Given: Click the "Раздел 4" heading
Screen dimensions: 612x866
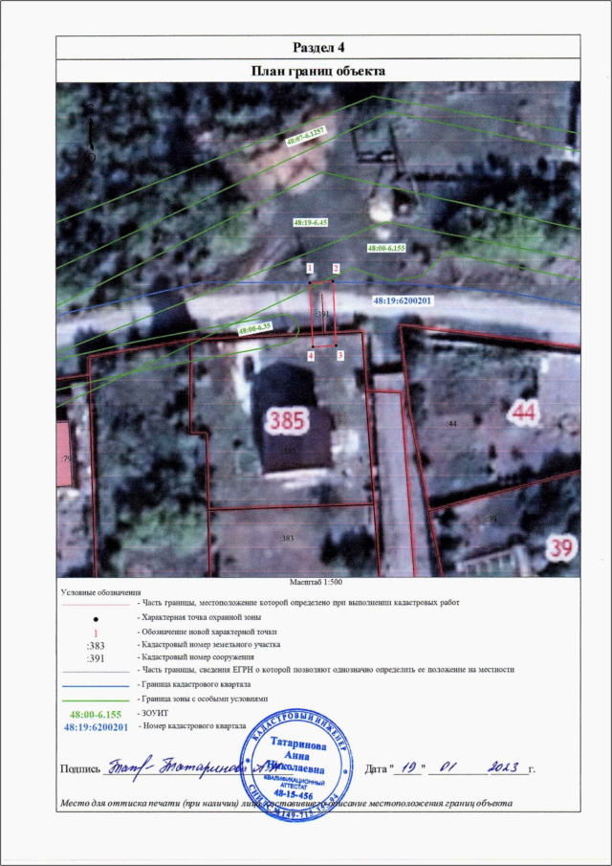Looking at the screenshot, I should [317, 48].
